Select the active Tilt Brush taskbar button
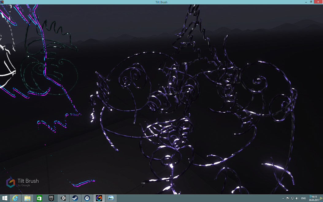 click(99, 198)
